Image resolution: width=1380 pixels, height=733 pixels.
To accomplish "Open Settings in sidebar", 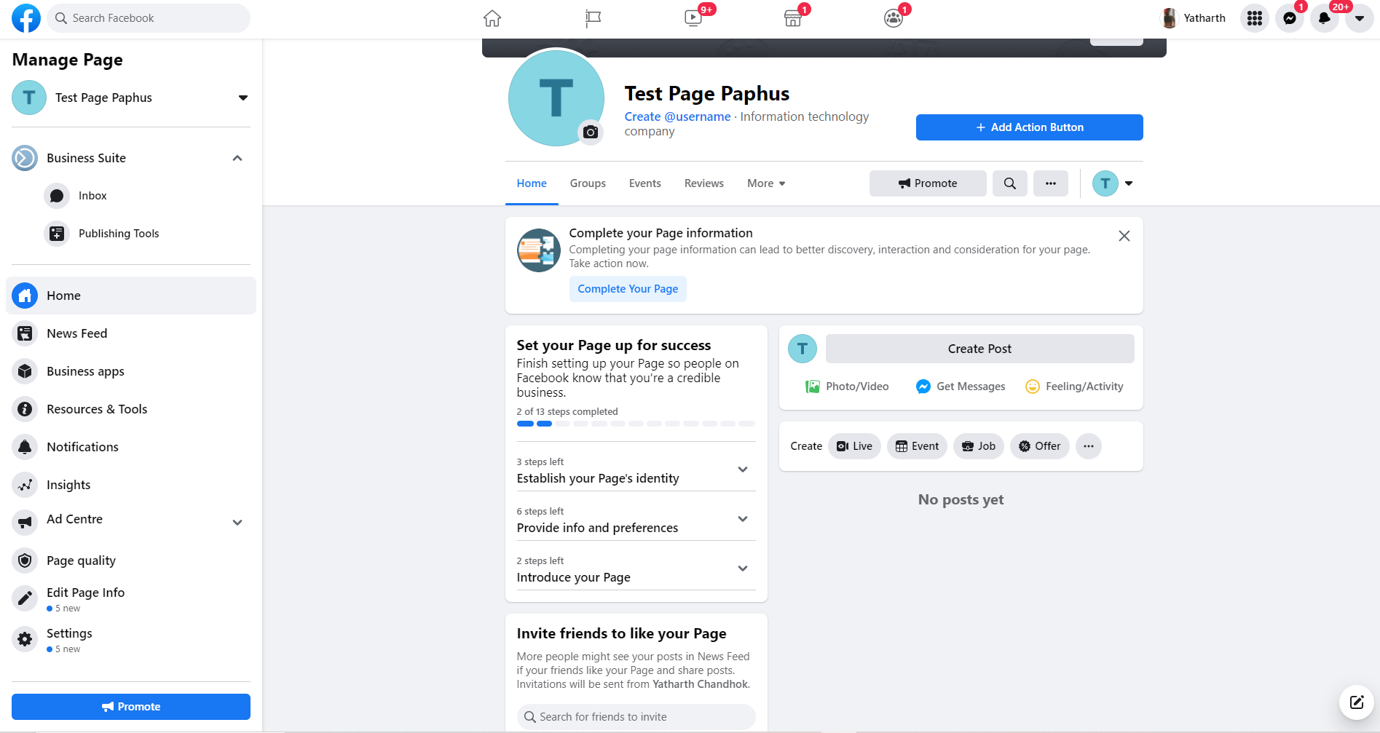I will click(x=131, y=640).
